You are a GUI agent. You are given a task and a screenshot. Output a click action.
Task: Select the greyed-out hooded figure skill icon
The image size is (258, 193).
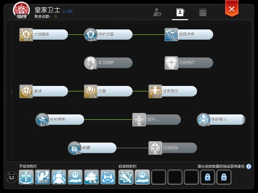coord(90,63)
